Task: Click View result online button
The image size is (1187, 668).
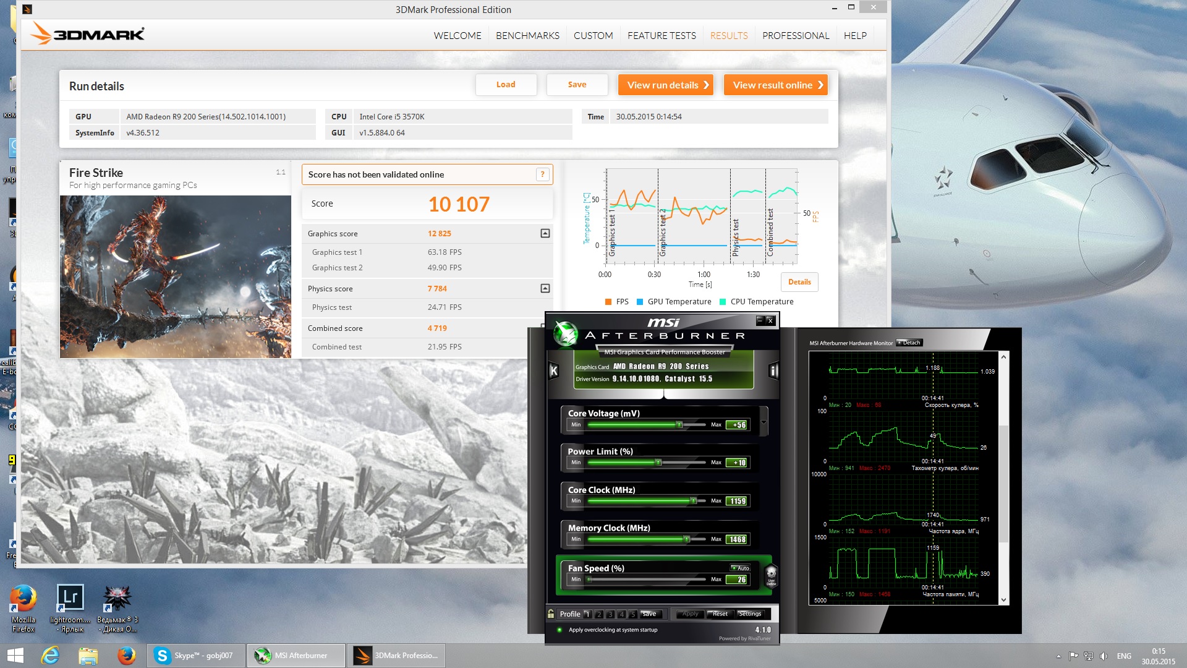Action: coord(776,85)
